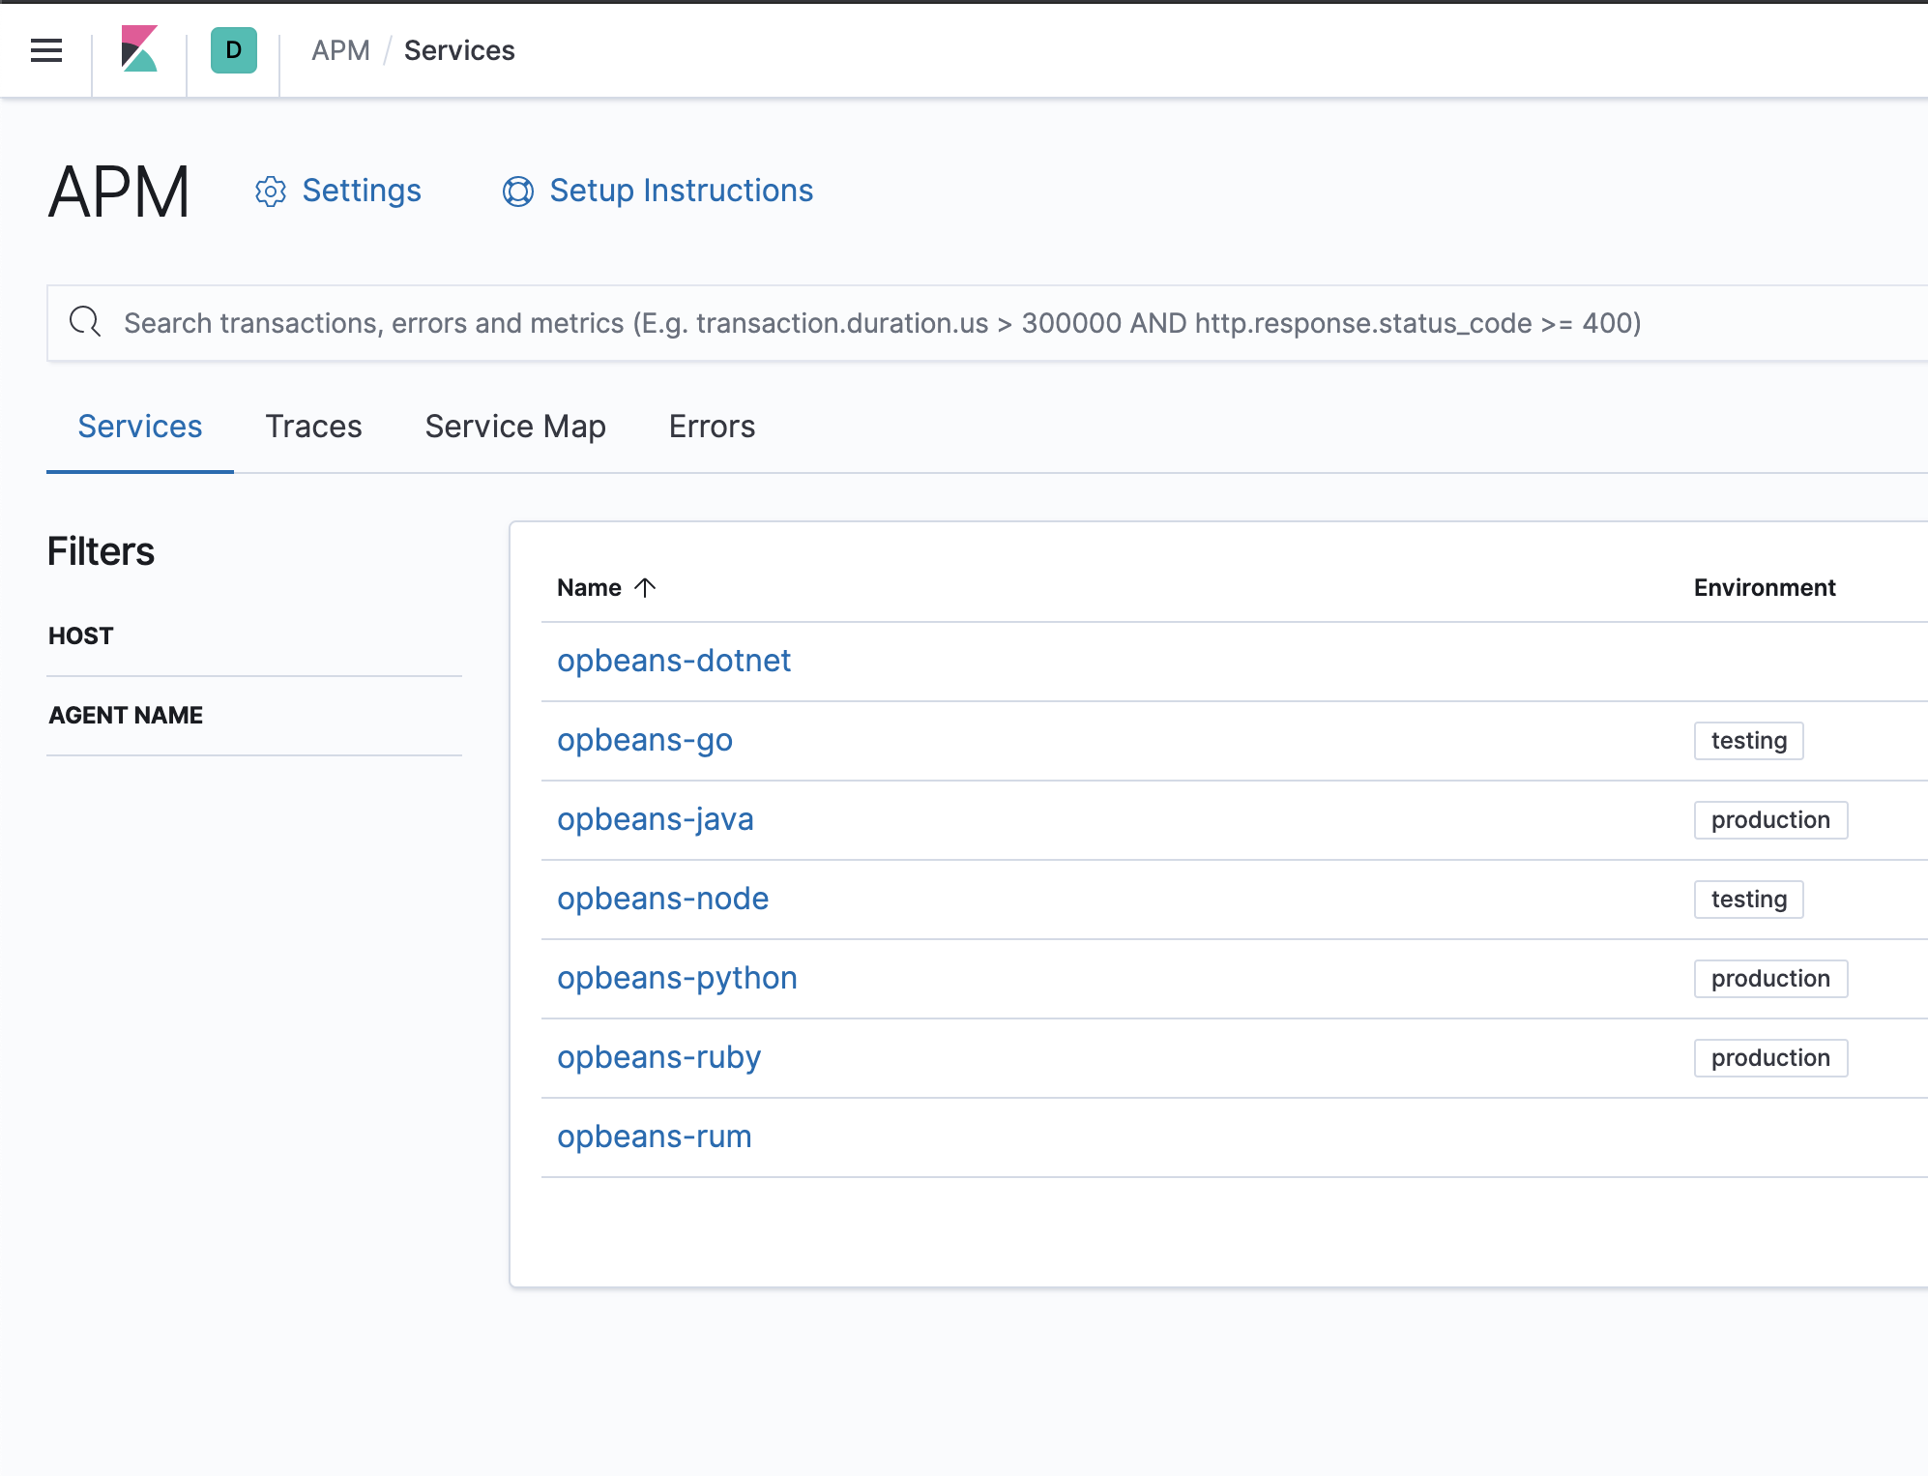Screen dimensions: 1928x1476
Task: Click the Environment column header
Action: click(1764, 587)
